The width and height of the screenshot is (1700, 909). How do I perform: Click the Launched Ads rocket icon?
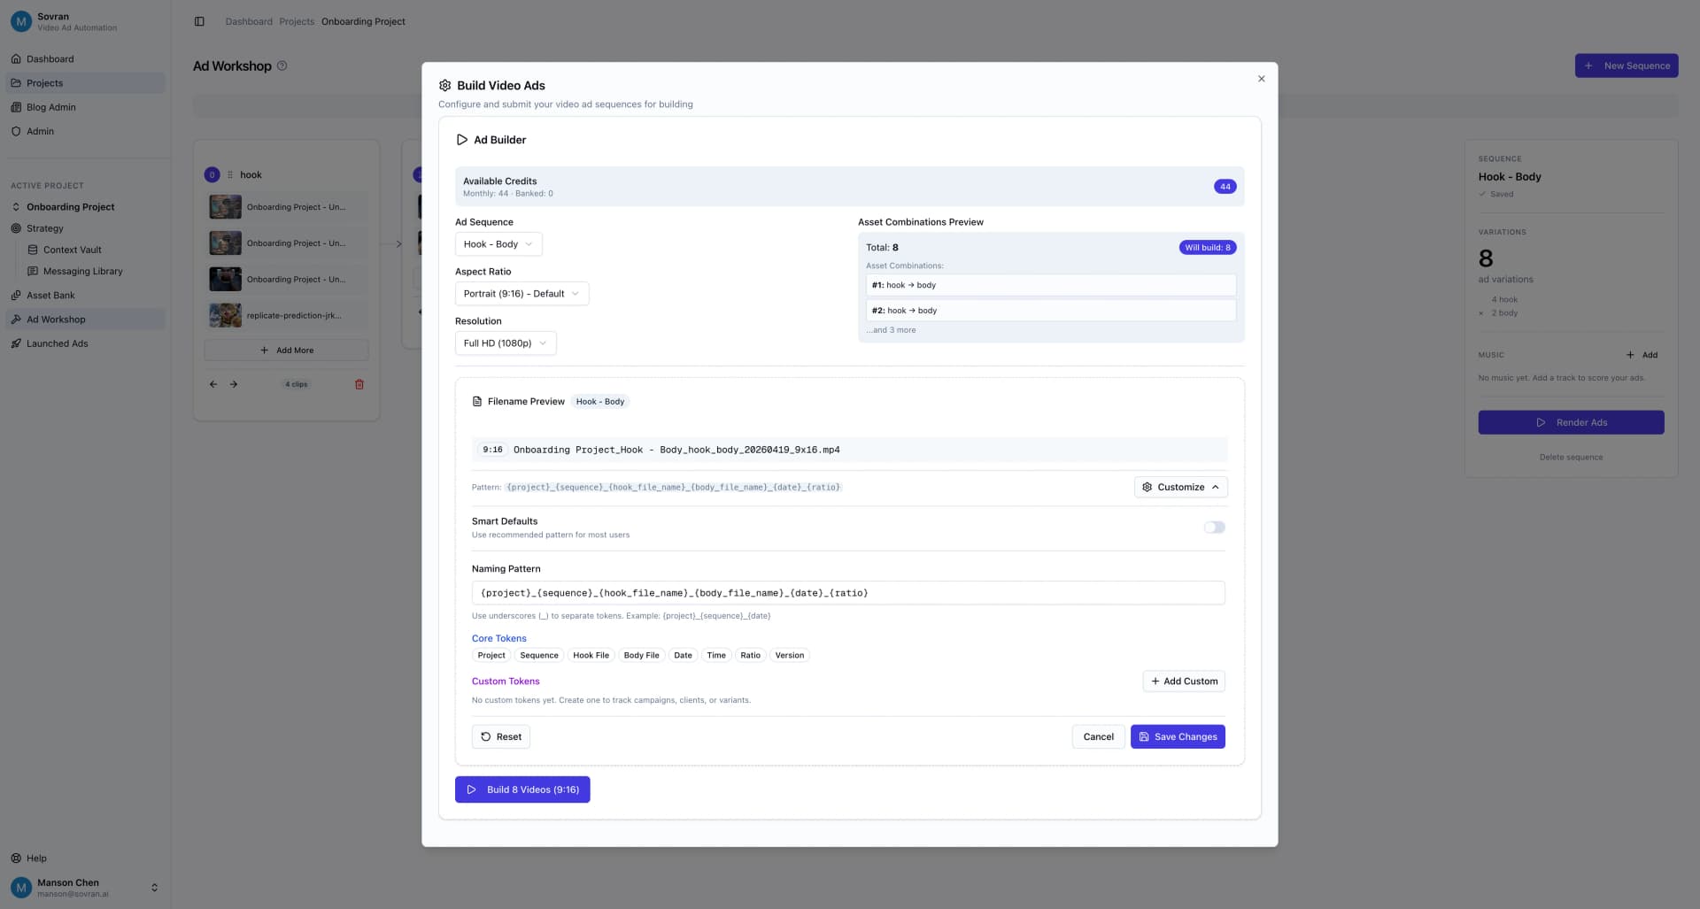pos(16,343)
